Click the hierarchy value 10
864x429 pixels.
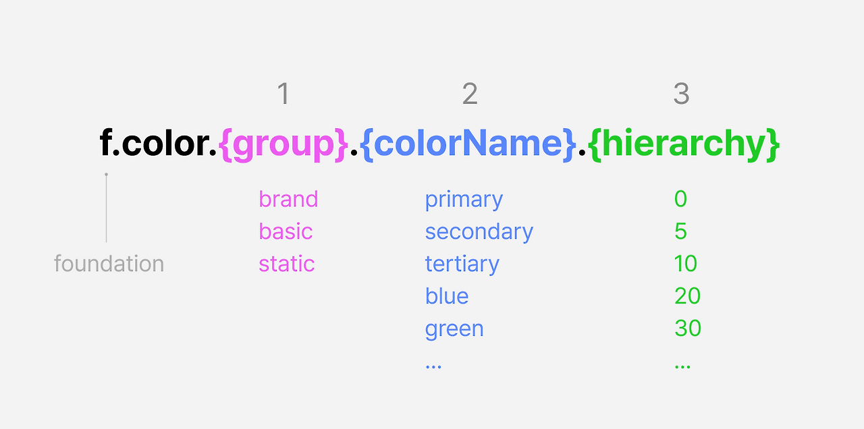[x=685, y=264]
